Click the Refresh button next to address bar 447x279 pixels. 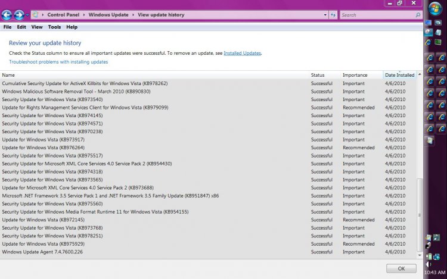(x=333, y=15)
